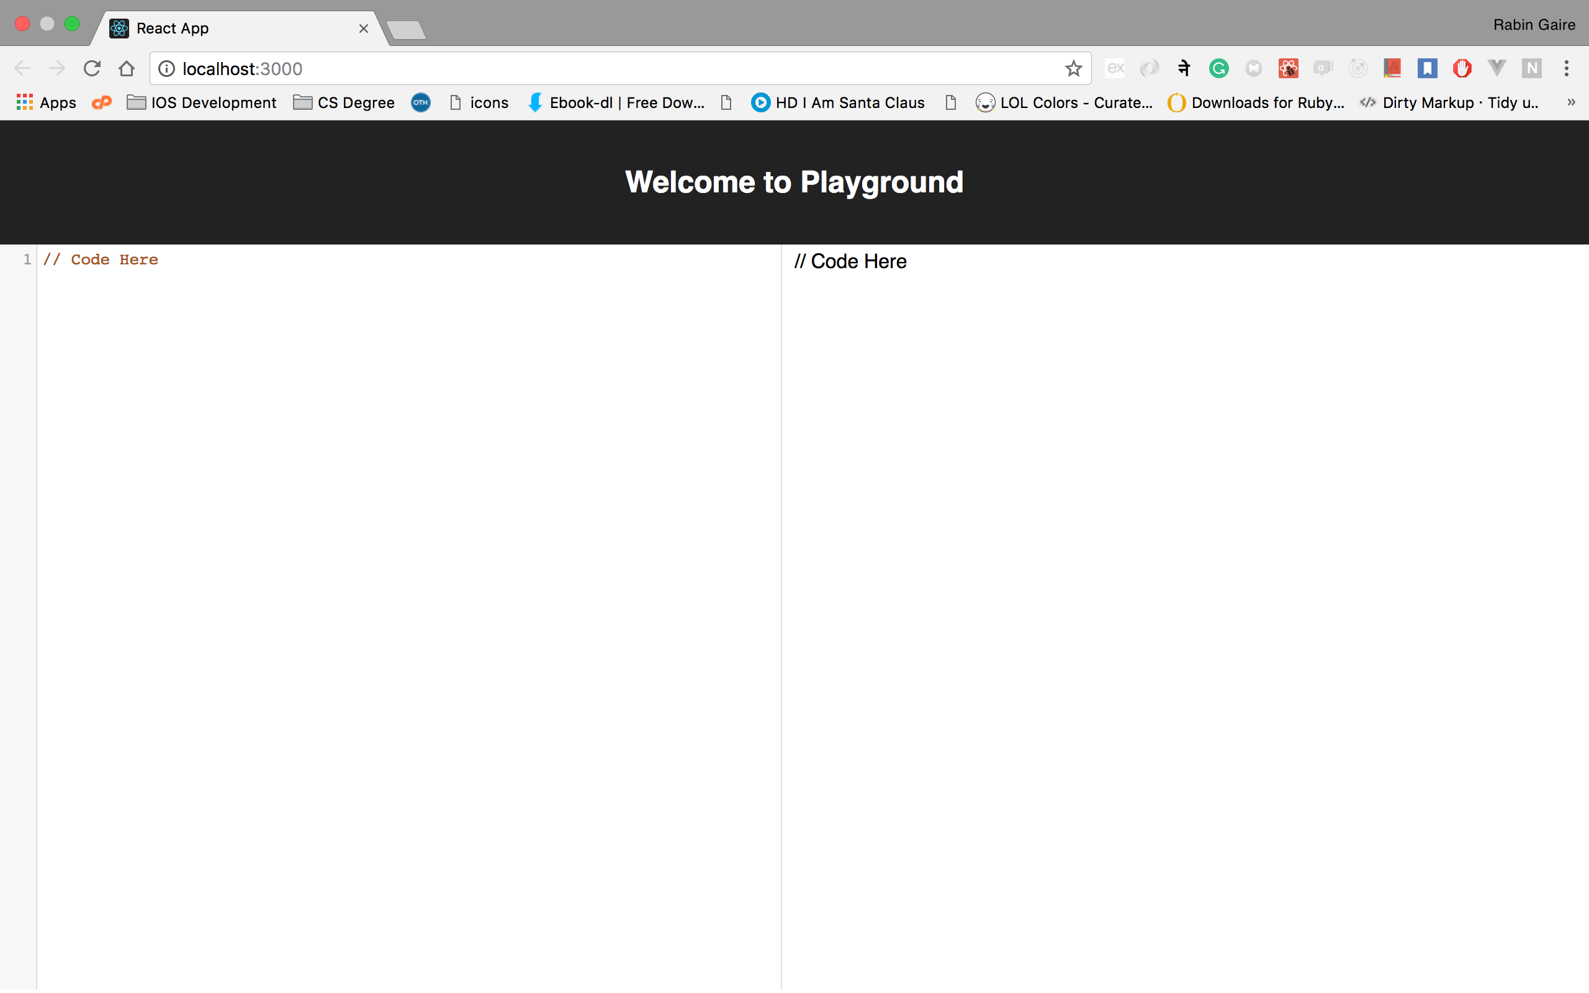The image size is (1589, 993).
Task: Click the blue bookmark extension icon
Action: (x=1427, y=68)
